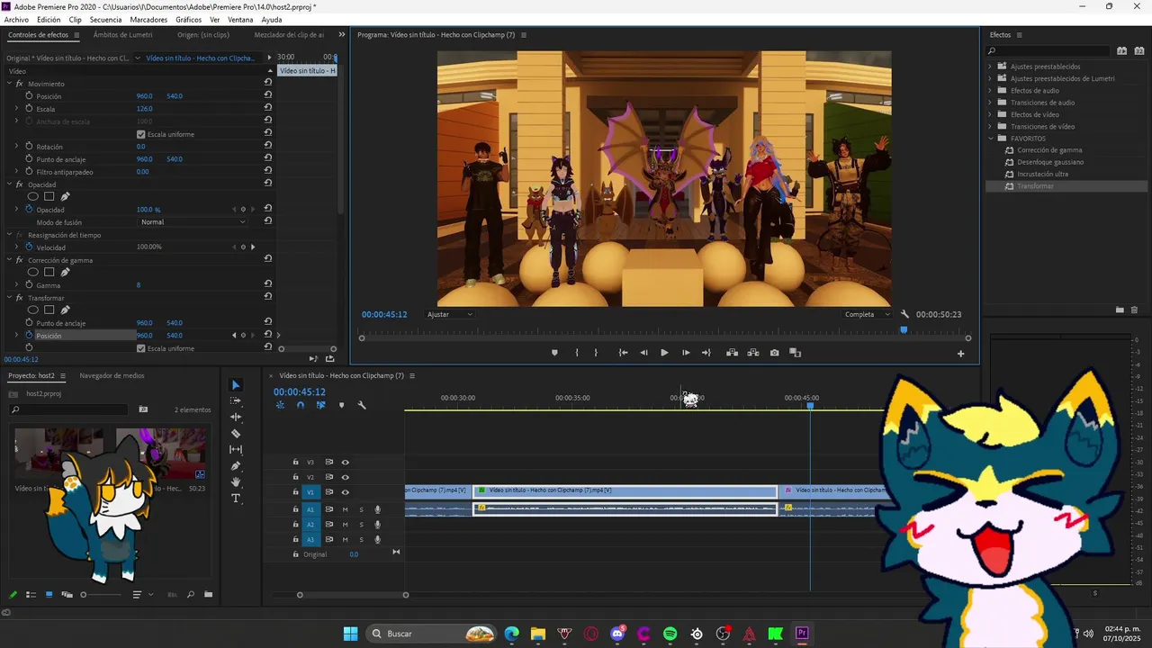Click the Extract button in Program monitor
Image resolution: width=1152 pixels, height=648 pixels.
(x=752, y=353)
